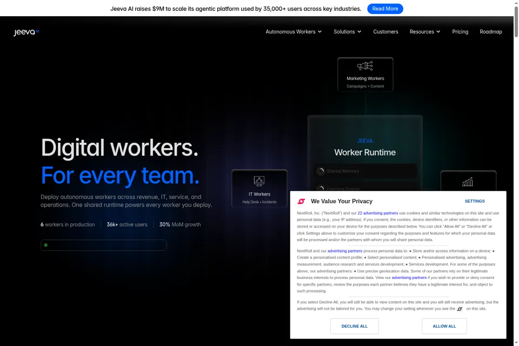Click the bar chart icon card
This screenshot has width=519, height=346.
468,181
